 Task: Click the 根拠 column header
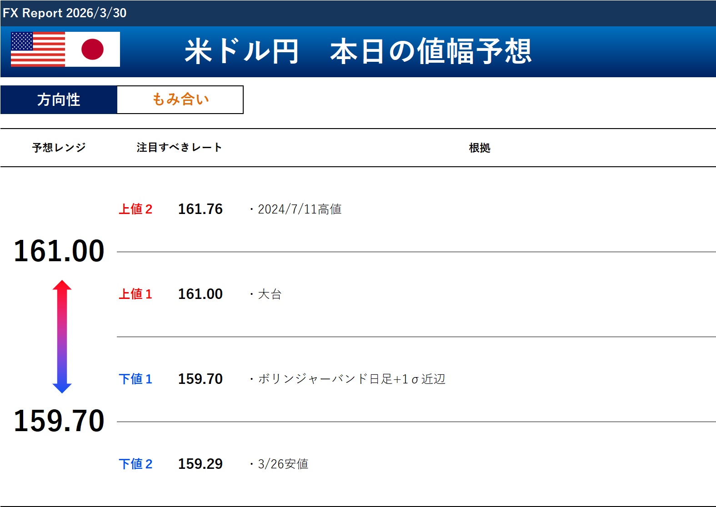(x=480, y=148)
